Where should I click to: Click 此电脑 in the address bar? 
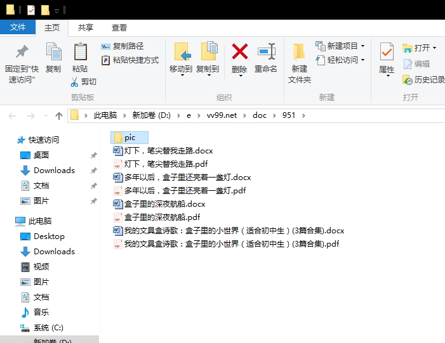point(105,115)
